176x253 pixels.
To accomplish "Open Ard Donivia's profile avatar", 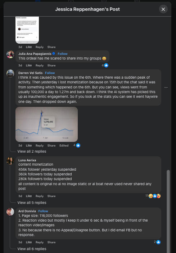I will tap(10, 212).
